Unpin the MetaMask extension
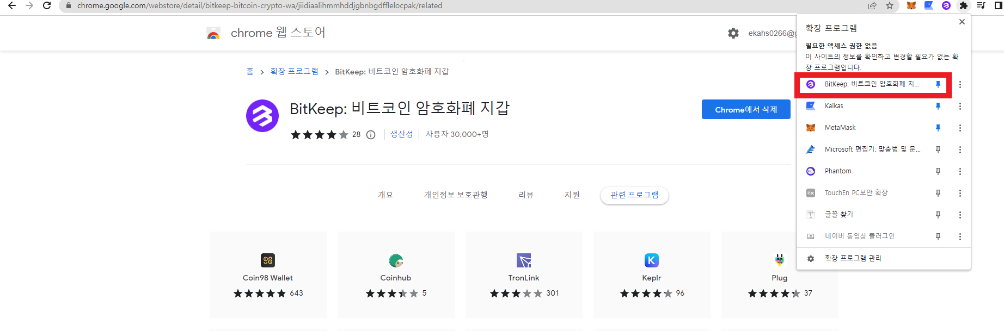Screen dimensions: 1004x331 click(938, 128)
